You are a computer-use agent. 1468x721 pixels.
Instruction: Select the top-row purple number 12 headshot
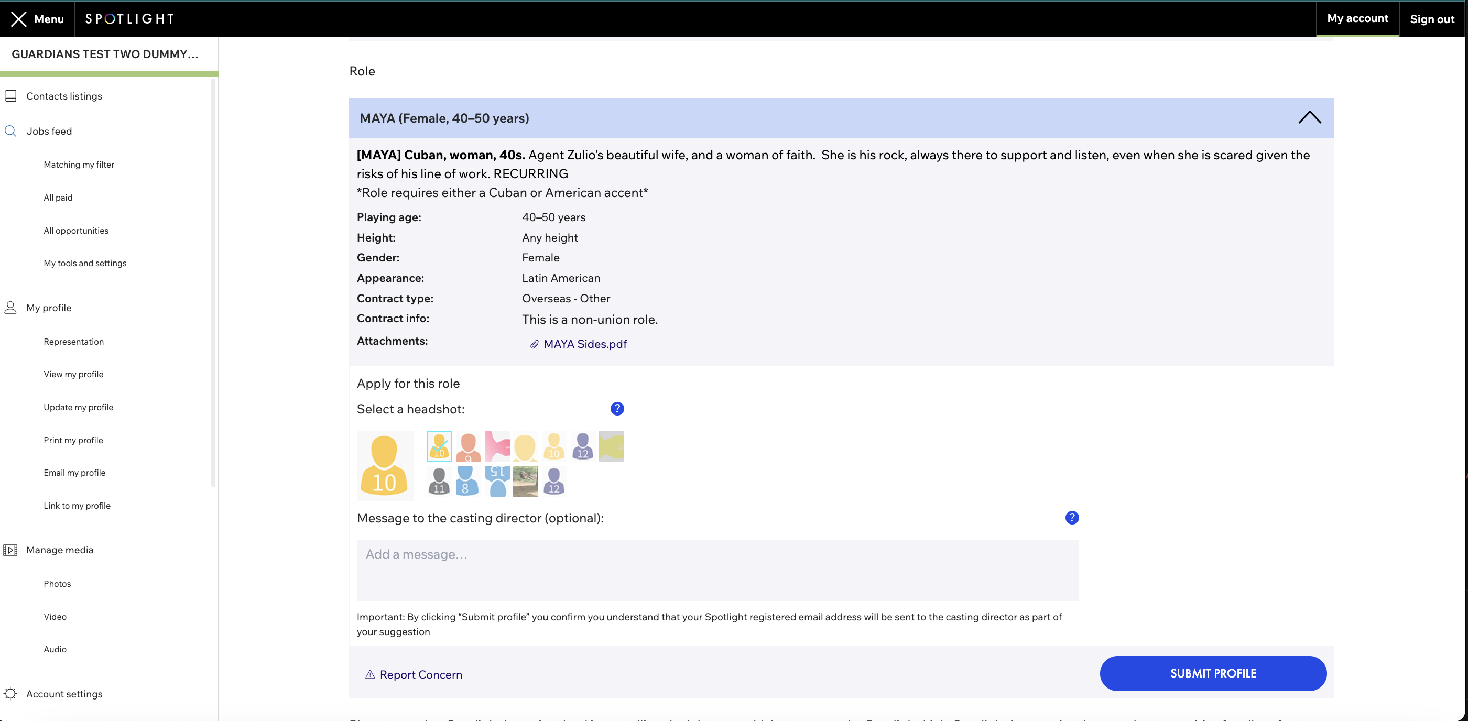click(x=582, y=446)
